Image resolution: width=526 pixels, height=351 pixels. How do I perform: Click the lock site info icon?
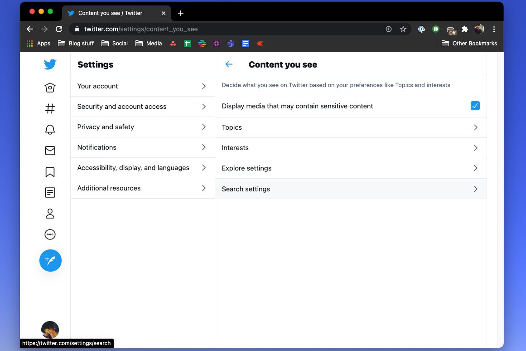point(77,29)
